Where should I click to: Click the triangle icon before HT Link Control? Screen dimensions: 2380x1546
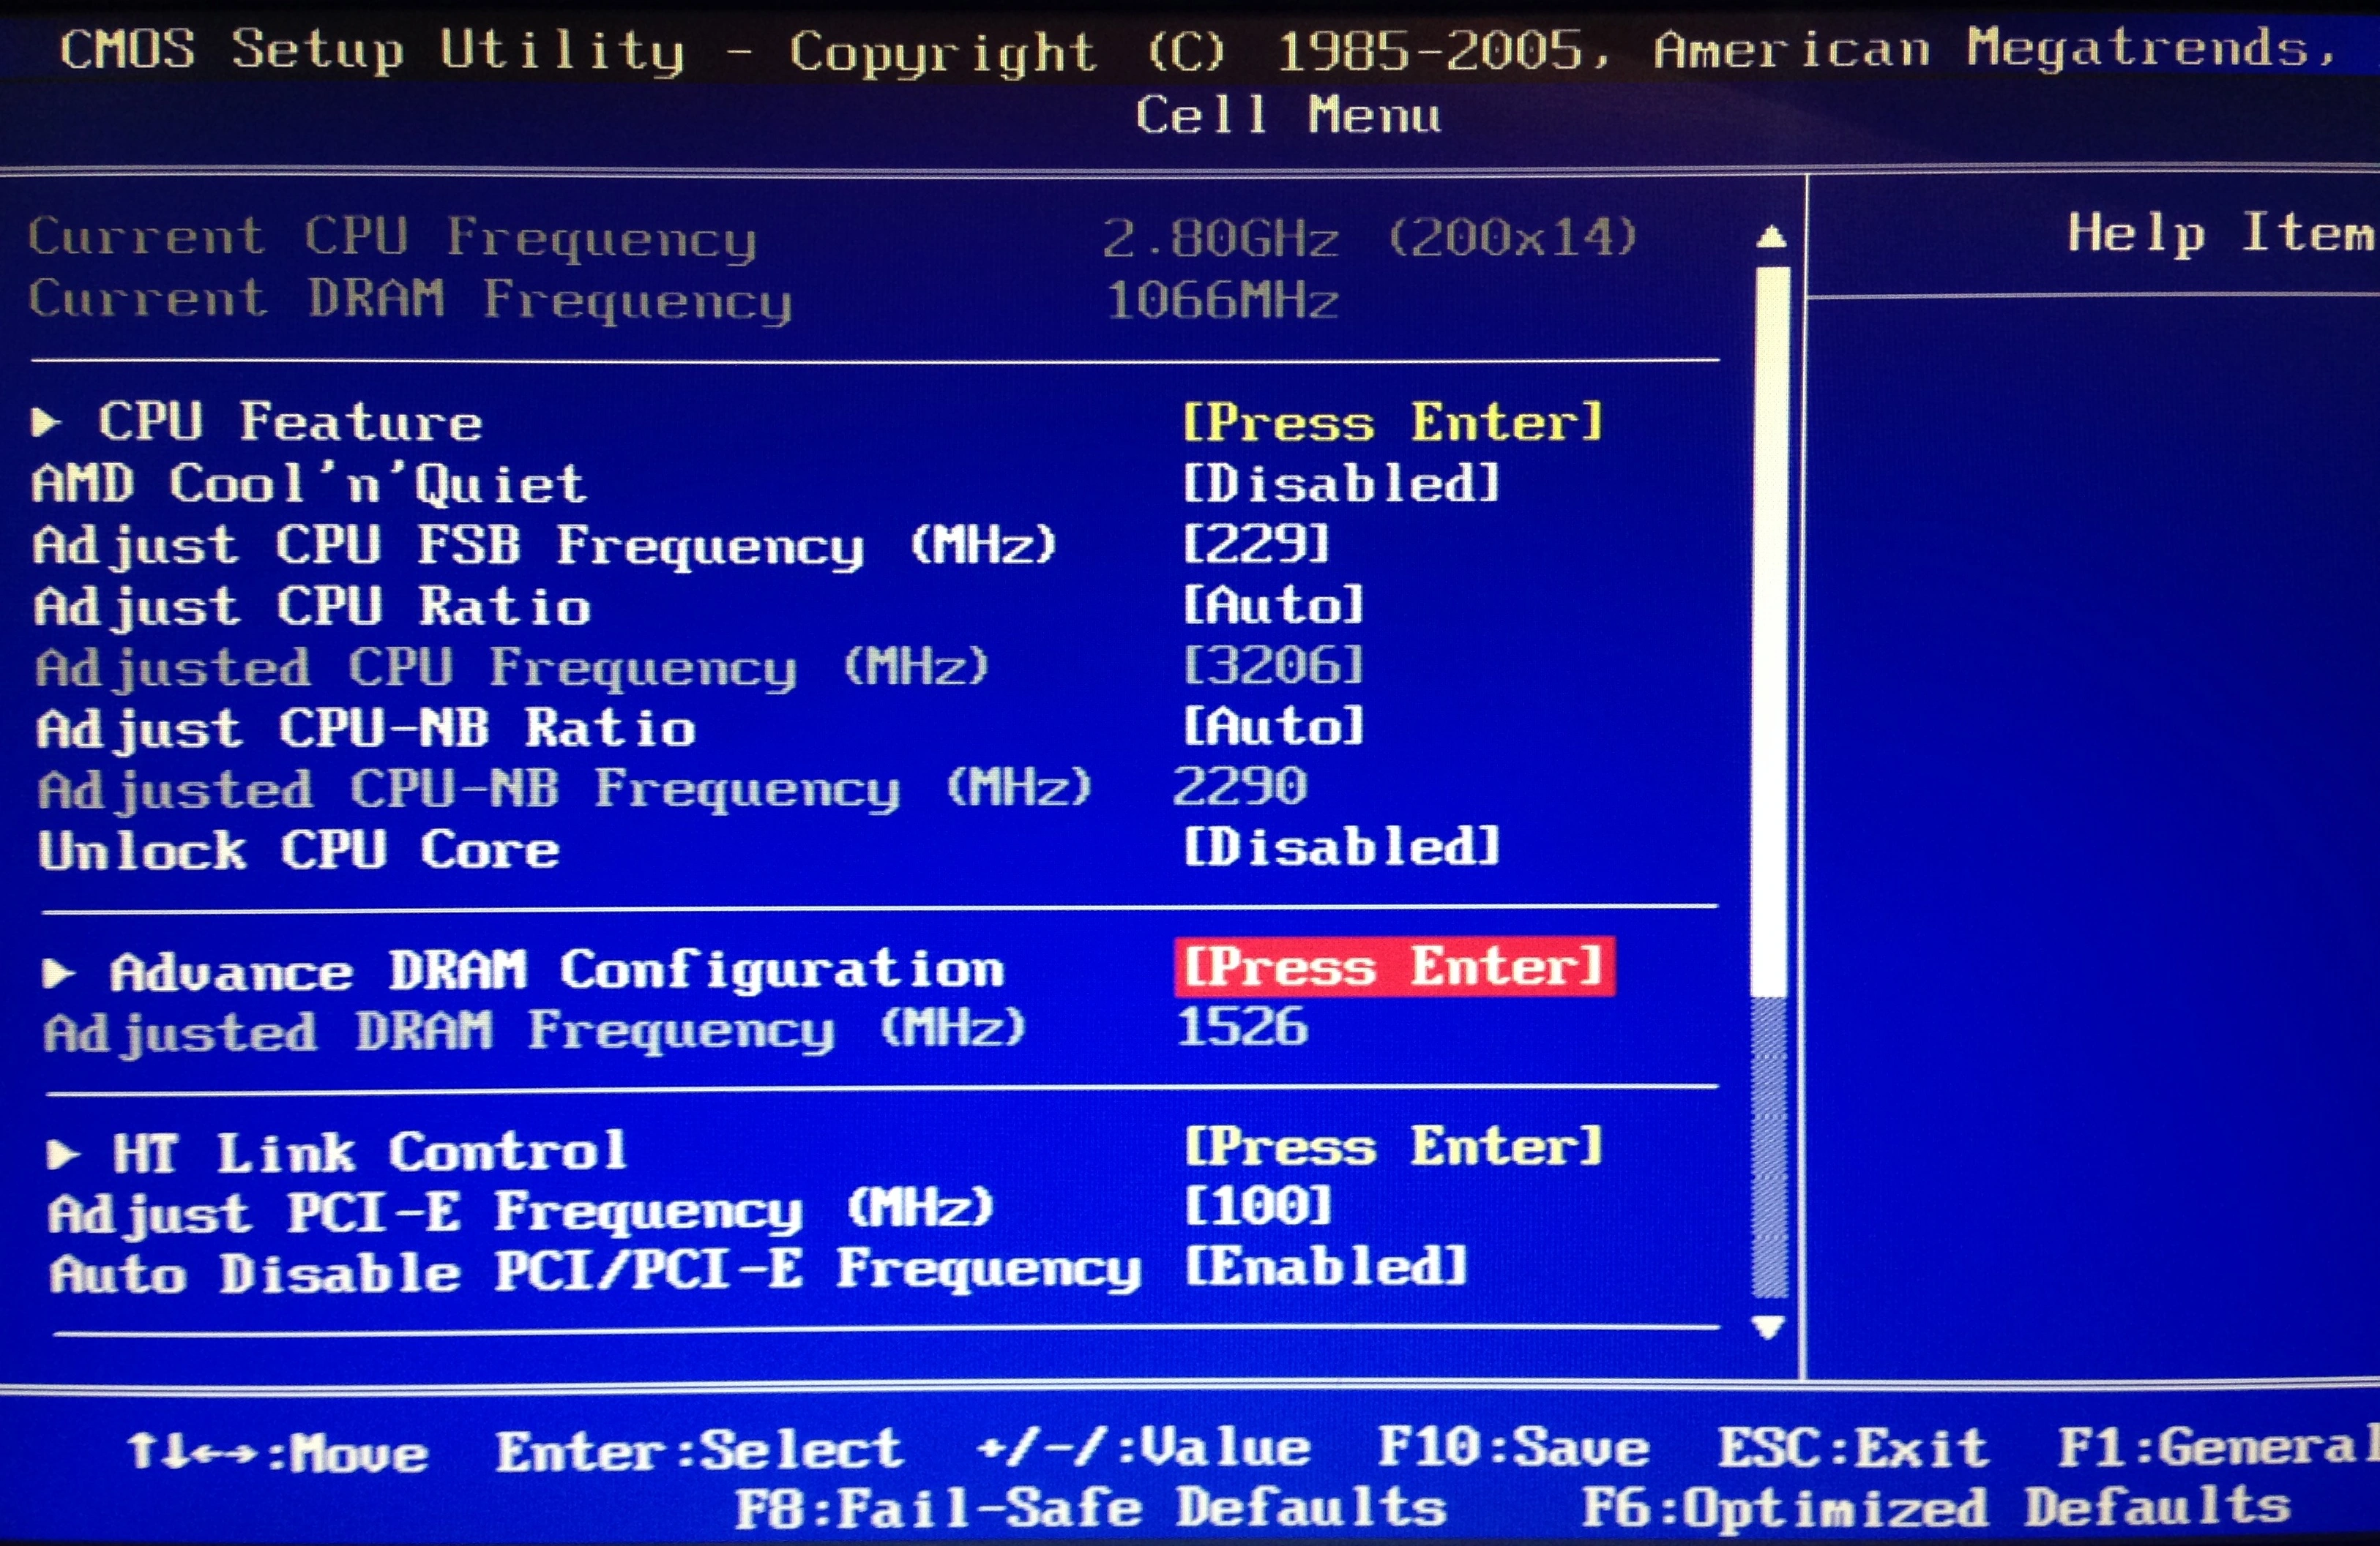click(63, 1155)
